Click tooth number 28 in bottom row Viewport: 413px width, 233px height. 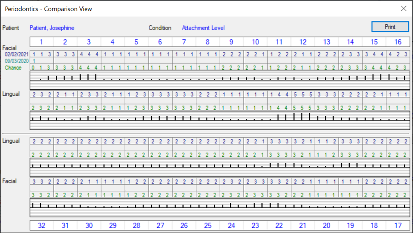tap(136, 225)
